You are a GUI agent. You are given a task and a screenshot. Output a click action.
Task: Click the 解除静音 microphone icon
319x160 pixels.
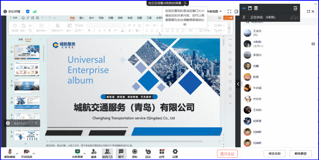[10, 152]
